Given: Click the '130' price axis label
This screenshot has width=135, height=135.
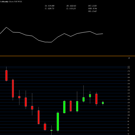Looking at the screenshot, I should click(129, 96).
